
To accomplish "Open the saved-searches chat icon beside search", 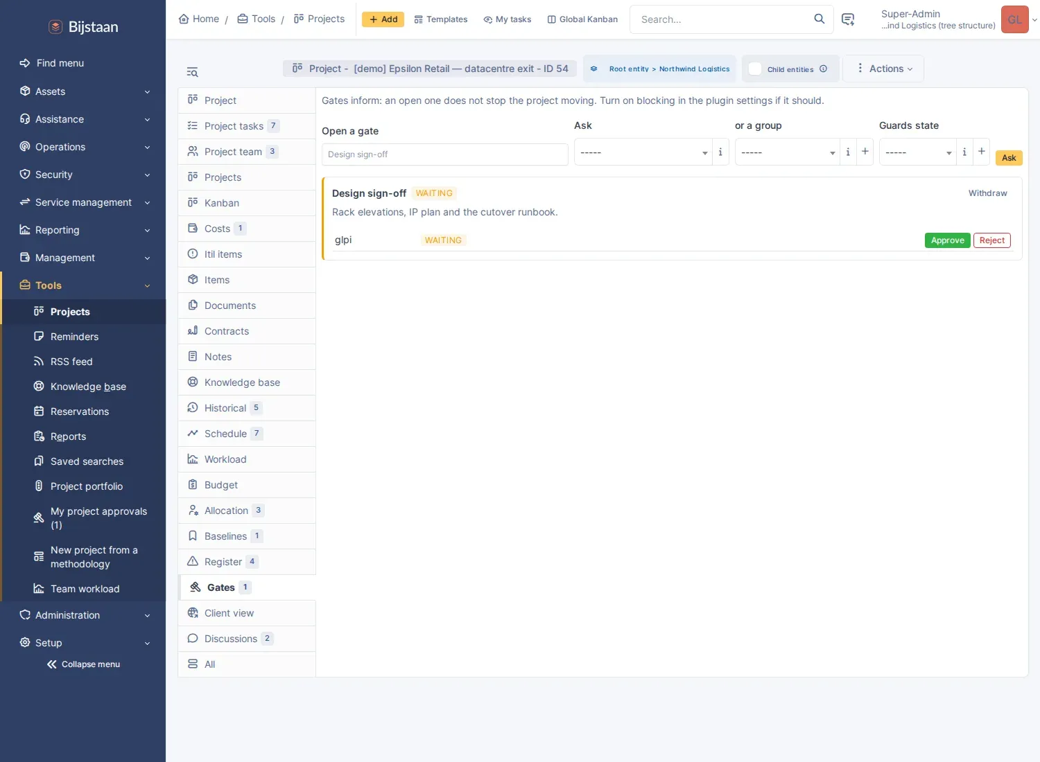I will 847,19.
